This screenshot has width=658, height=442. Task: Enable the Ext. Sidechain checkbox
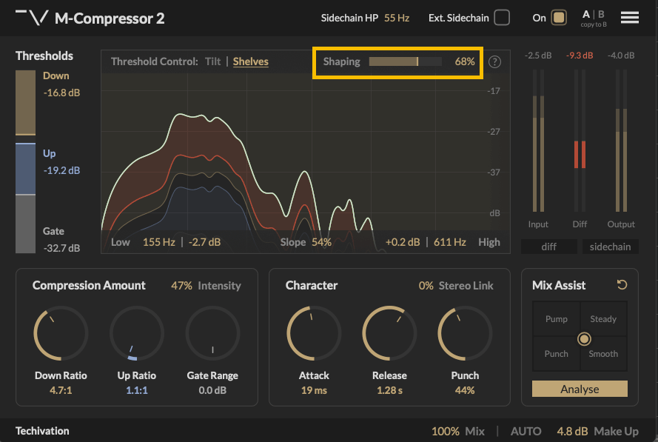(x=502, y=18)
